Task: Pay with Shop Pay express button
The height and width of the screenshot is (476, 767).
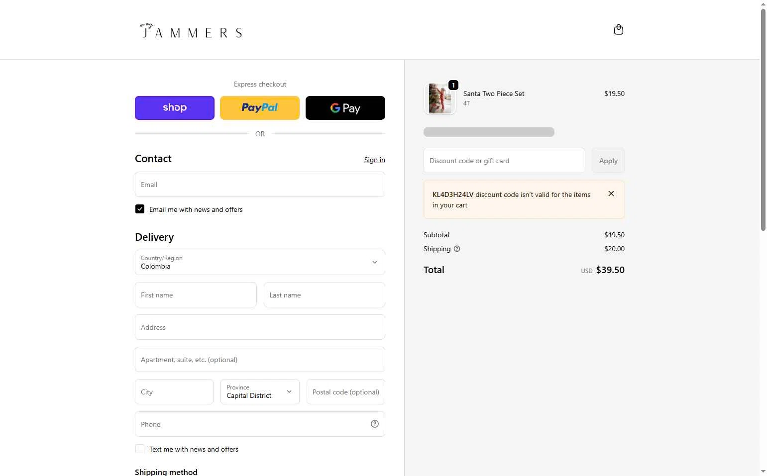Action: [x=175, y=108]
